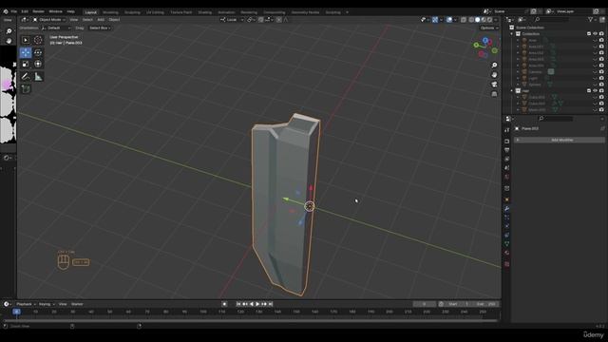The image size is (608, 342).
Task: Select solid viewport shading mode
Action: (477, 19)
